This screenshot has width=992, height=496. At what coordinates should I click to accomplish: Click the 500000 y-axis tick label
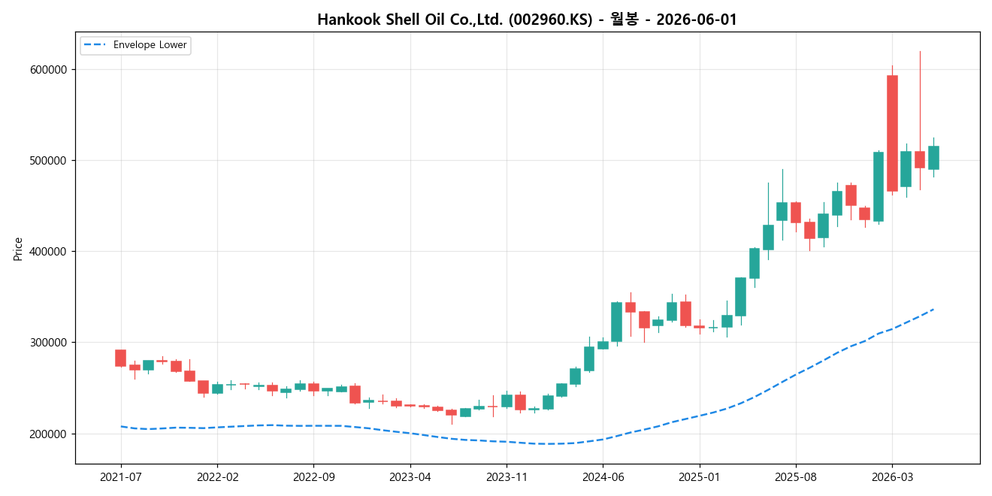tap(49, 161)
